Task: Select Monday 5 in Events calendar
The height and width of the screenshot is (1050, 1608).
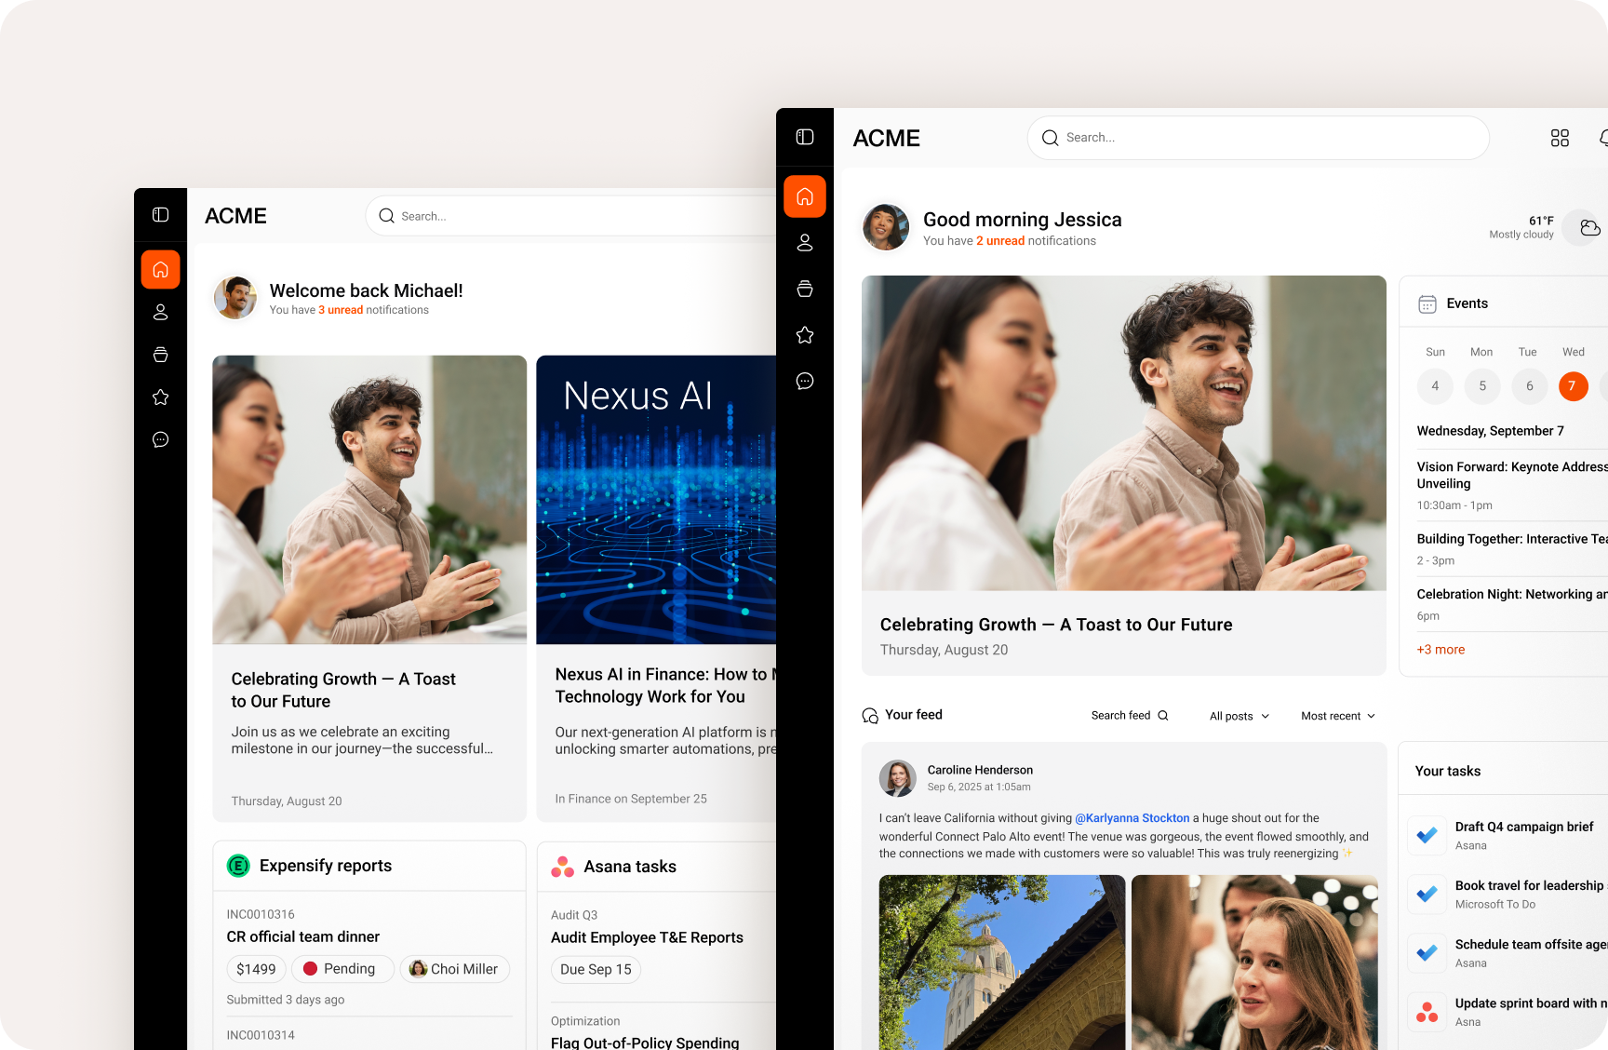Action: tap(1482, 385)
